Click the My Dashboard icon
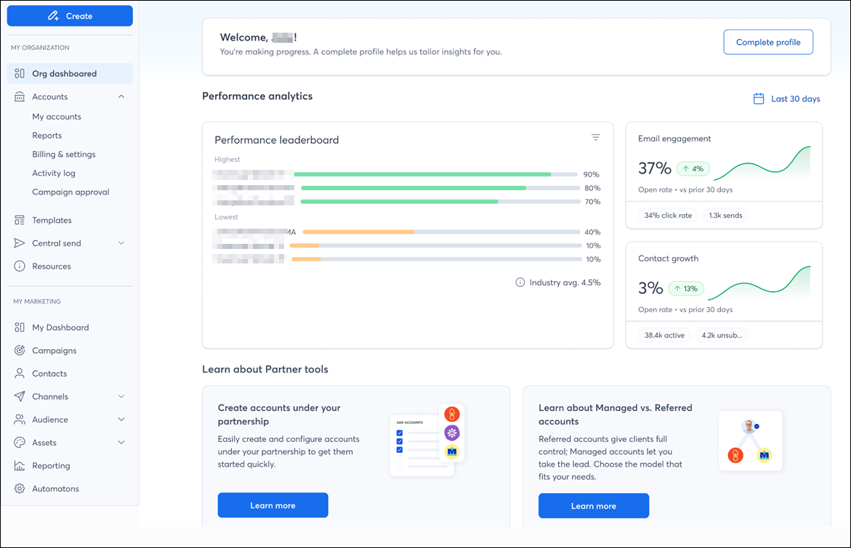Image resolution: width=851 pixels, height=548 pixels. pos(20,327)
